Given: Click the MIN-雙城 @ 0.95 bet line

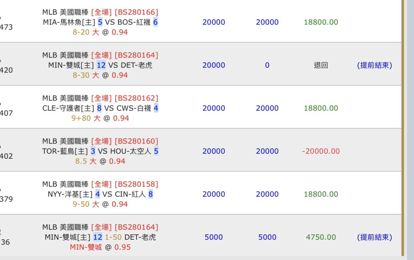Looking at the screenshot, I should [x=100, y=247].
